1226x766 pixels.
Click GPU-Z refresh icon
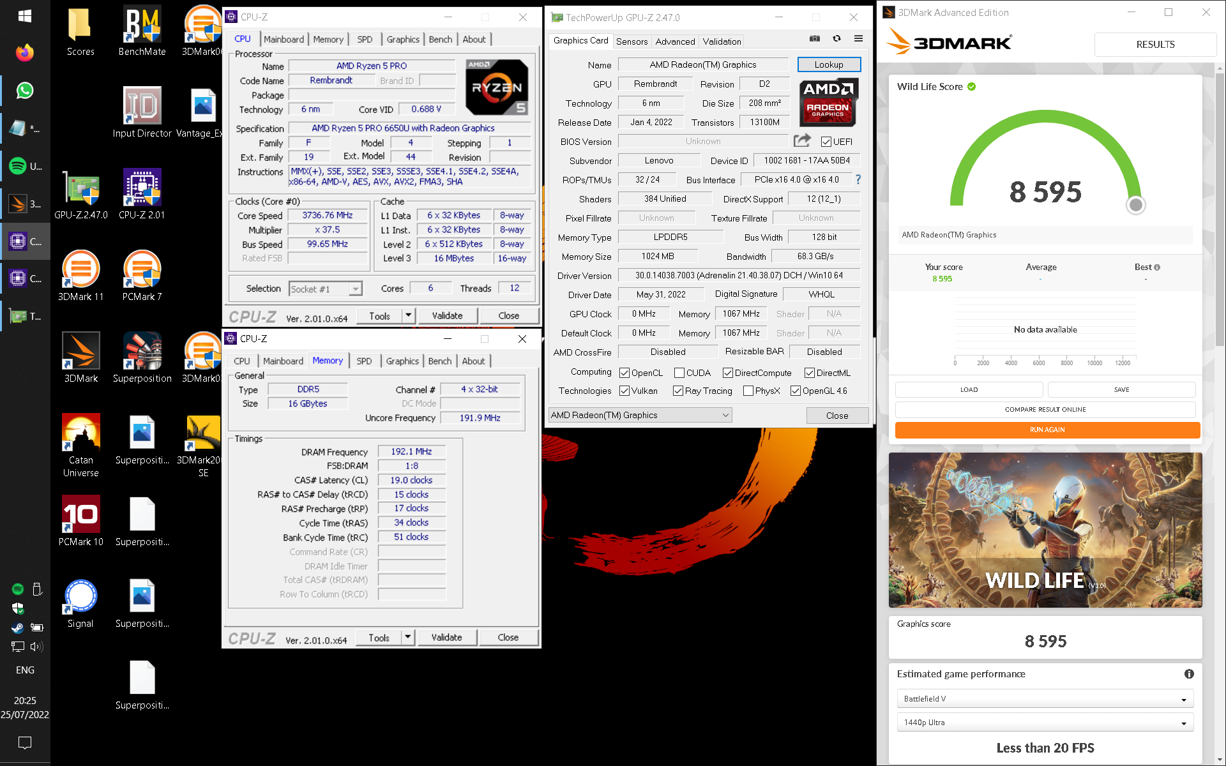tap(836, 39)
